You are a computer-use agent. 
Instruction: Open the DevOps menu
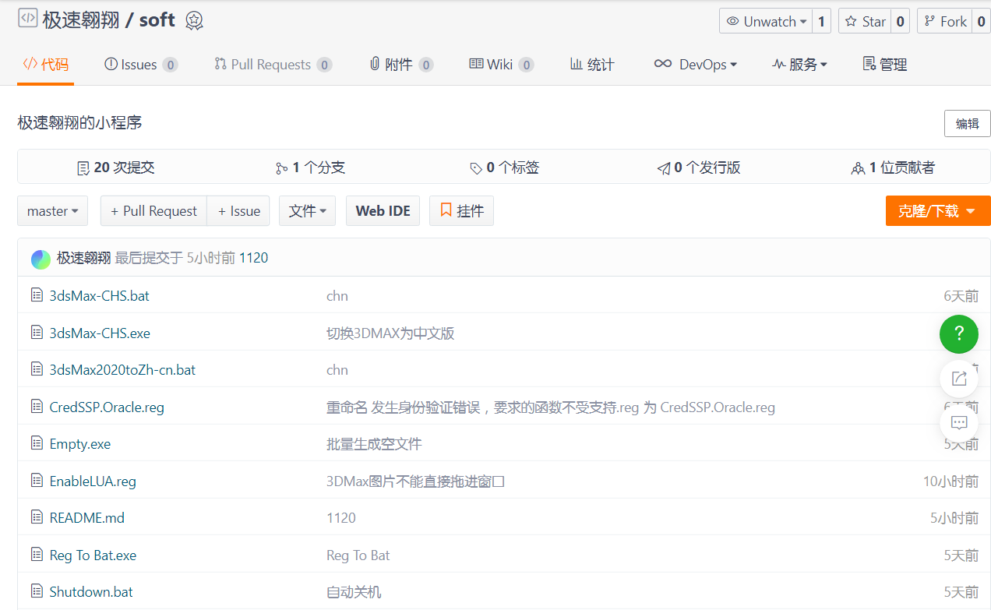click(696, 65)
